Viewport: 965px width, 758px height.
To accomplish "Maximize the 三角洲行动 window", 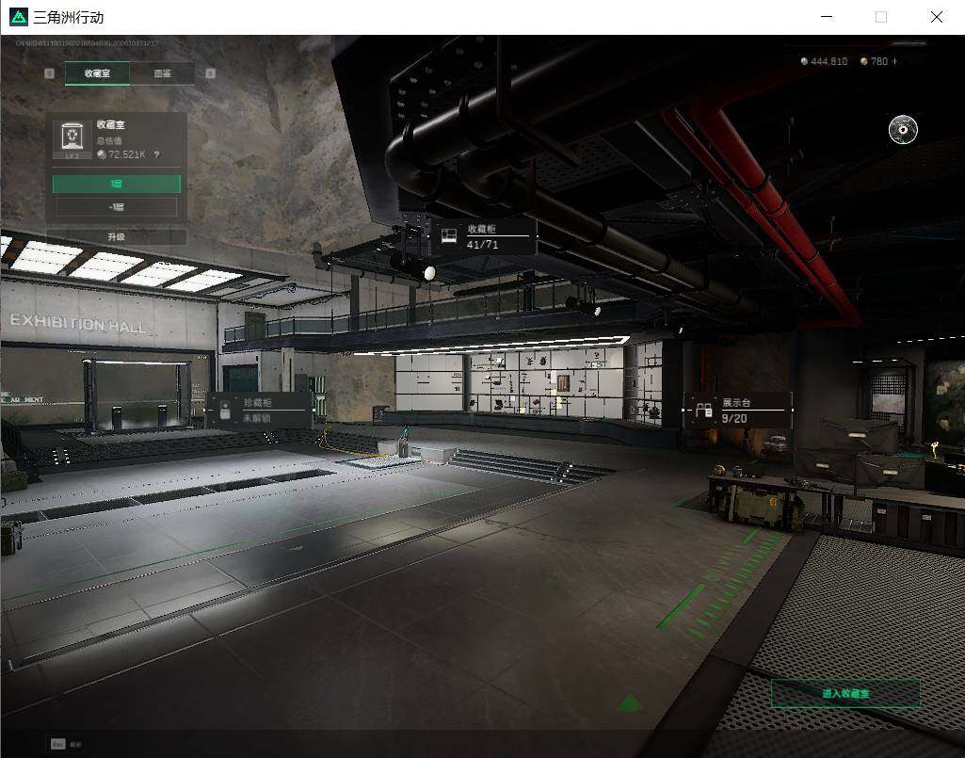I will click(x=881, y=17).
